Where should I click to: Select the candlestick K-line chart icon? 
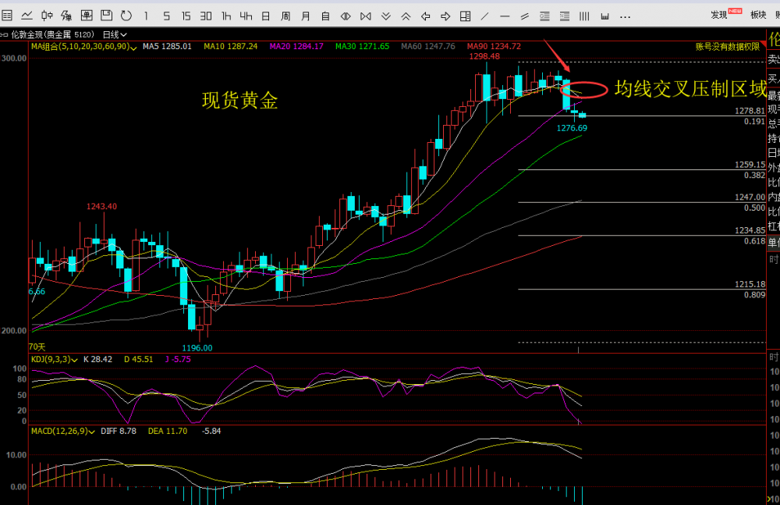click(x=47, y=16)
